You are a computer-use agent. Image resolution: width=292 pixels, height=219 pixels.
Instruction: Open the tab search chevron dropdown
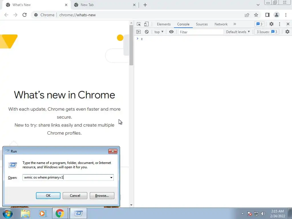tap(258, 5)
